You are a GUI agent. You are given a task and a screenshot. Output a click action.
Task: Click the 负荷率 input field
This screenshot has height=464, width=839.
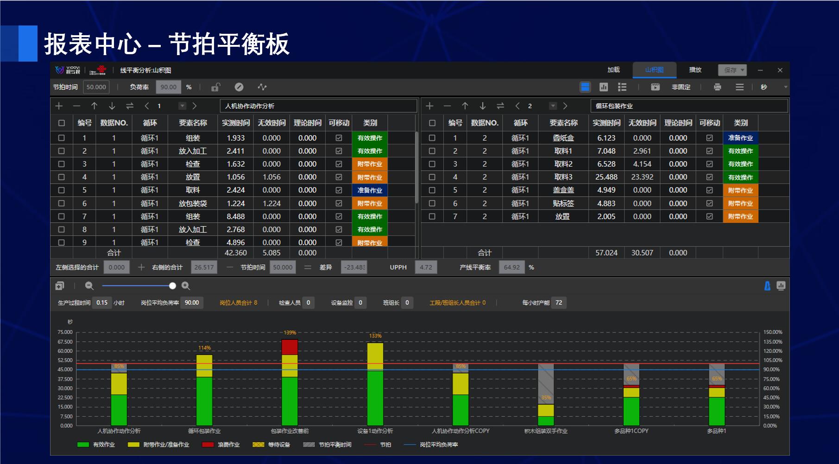pos(168,87)
